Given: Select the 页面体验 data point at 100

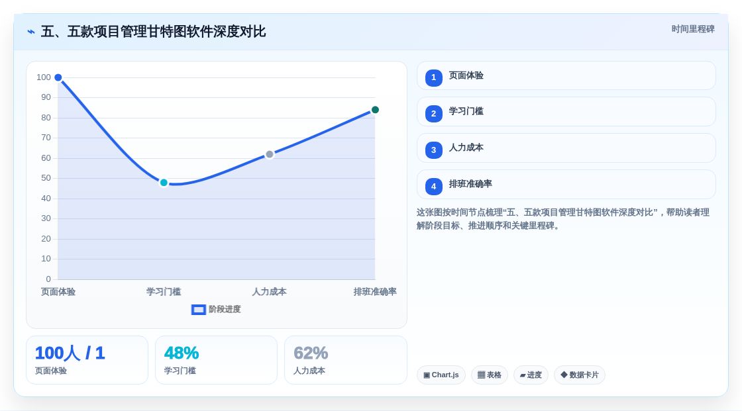Looking at the screenshot, I should click(x=58, y=77).
